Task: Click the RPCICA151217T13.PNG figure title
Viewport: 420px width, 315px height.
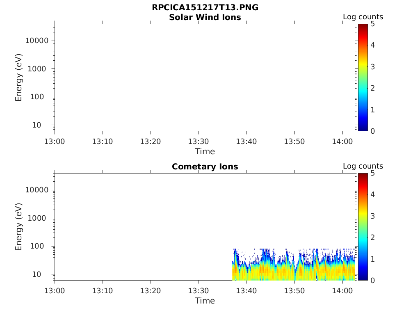Action: 205,7
